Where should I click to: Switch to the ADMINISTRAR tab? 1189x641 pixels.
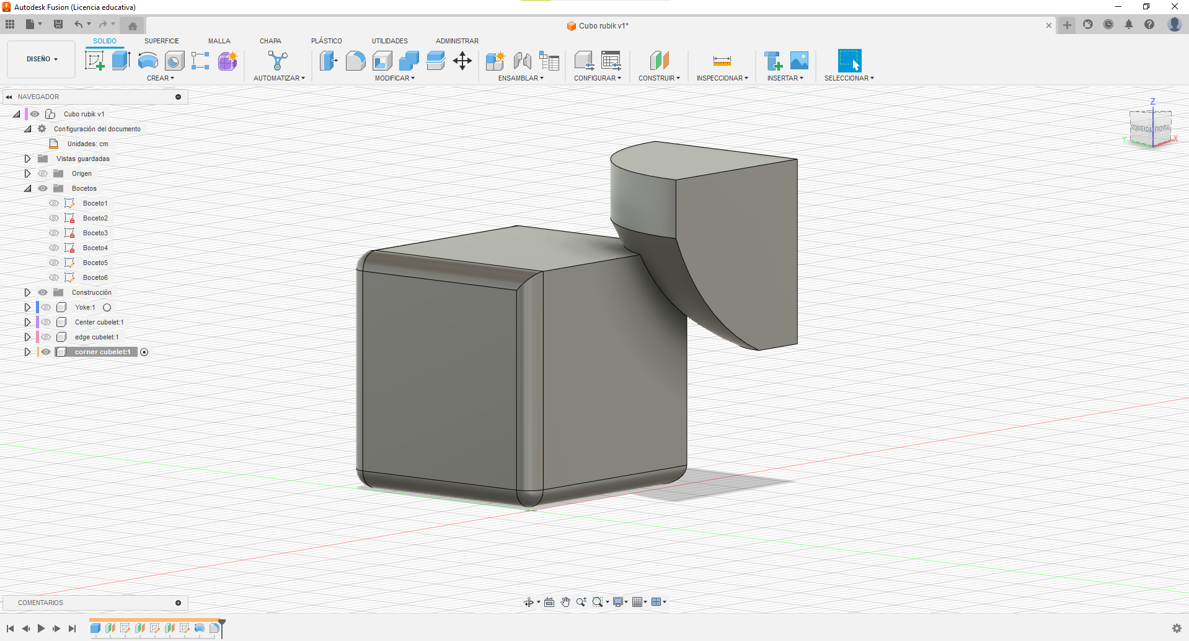click(x=457, y=41)
